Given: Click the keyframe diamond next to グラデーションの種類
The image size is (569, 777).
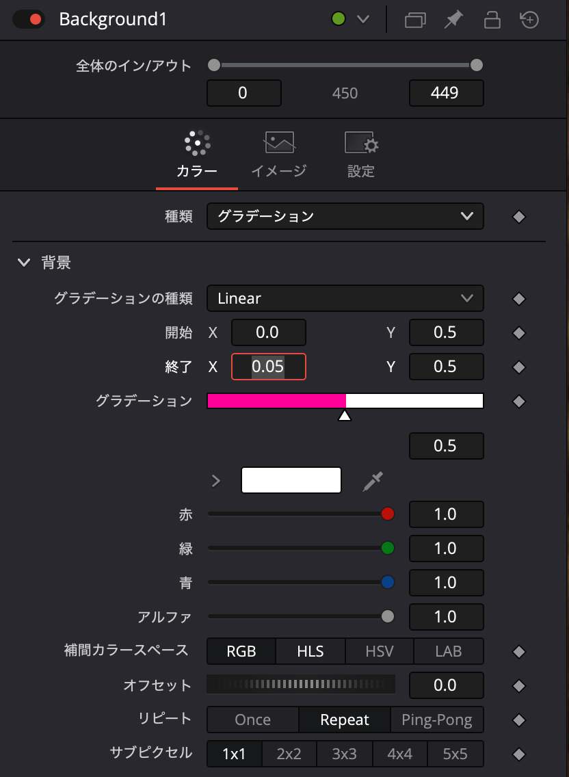Looking at the screenshot, I should tap(518, 298).
